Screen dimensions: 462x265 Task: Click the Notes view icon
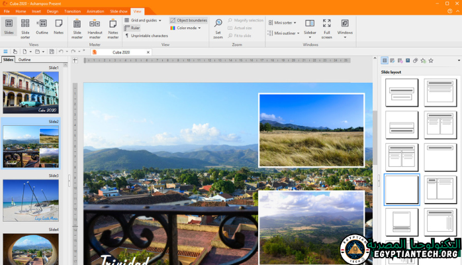click(x=59, y=26)
